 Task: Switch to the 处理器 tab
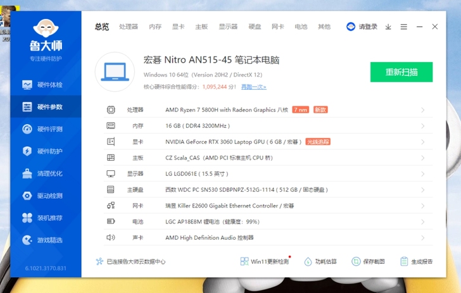point(129,27)
